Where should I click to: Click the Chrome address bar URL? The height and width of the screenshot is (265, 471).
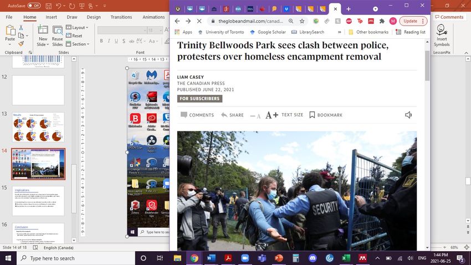pyautogui.click(x=251, y=21)
